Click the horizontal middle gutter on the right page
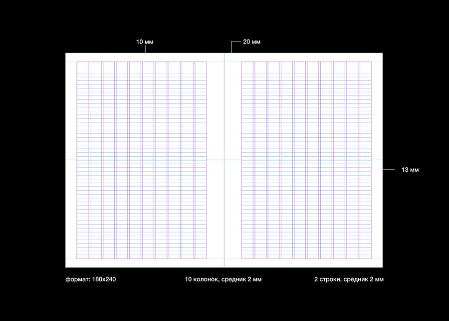 (x=306, y=160)
